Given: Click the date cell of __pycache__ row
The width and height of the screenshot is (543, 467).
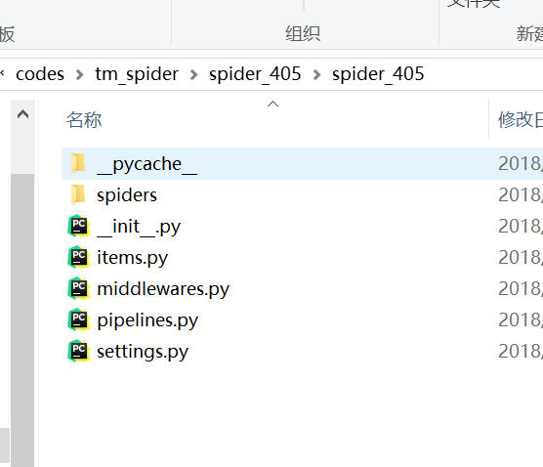Looking at the screenshot, I should (521, 163).
